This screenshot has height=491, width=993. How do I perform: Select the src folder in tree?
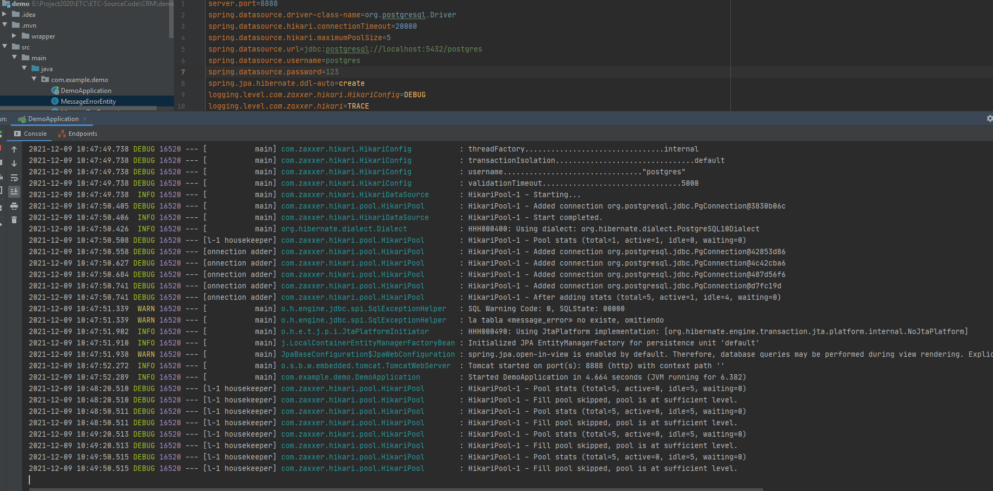pos(26,47)
